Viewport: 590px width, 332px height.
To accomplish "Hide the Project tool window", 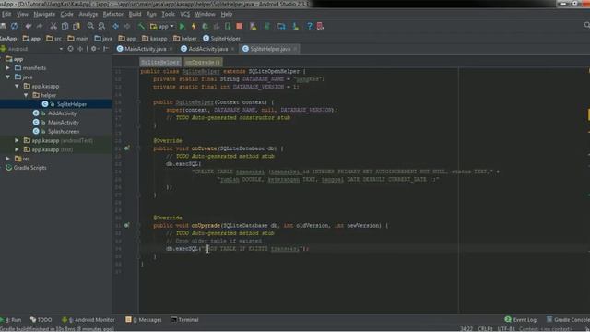I will click(106, 49).
